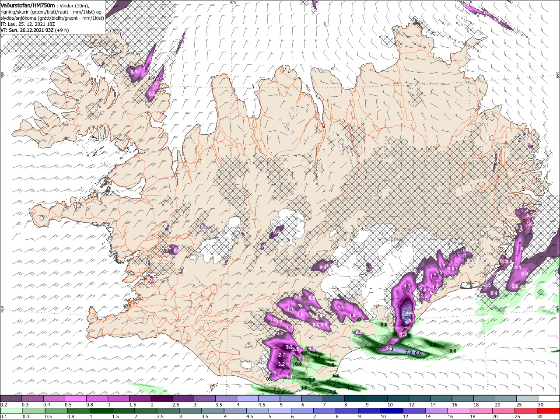The image size is (560, 420).
Task: Click the '7.3' precipitation value on map
Action: tap(409, 352)
